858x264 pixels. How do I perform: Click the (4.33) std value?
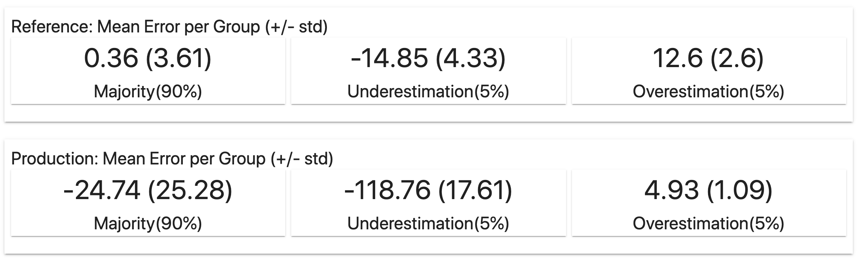[x=471, y=58]
